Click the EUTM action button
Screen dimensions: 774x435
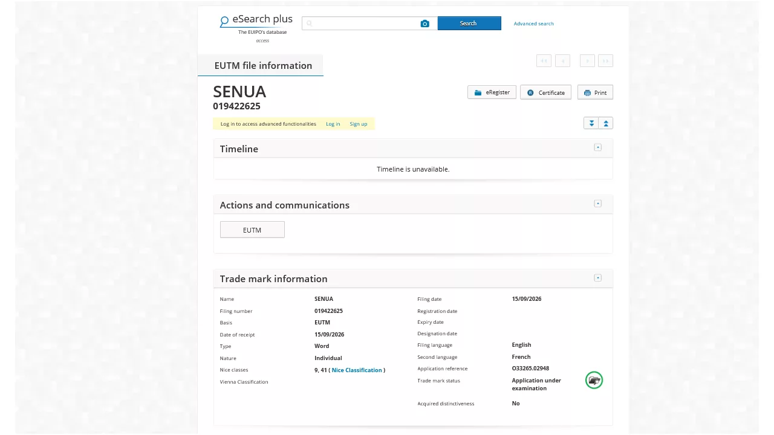pos(252,230)
